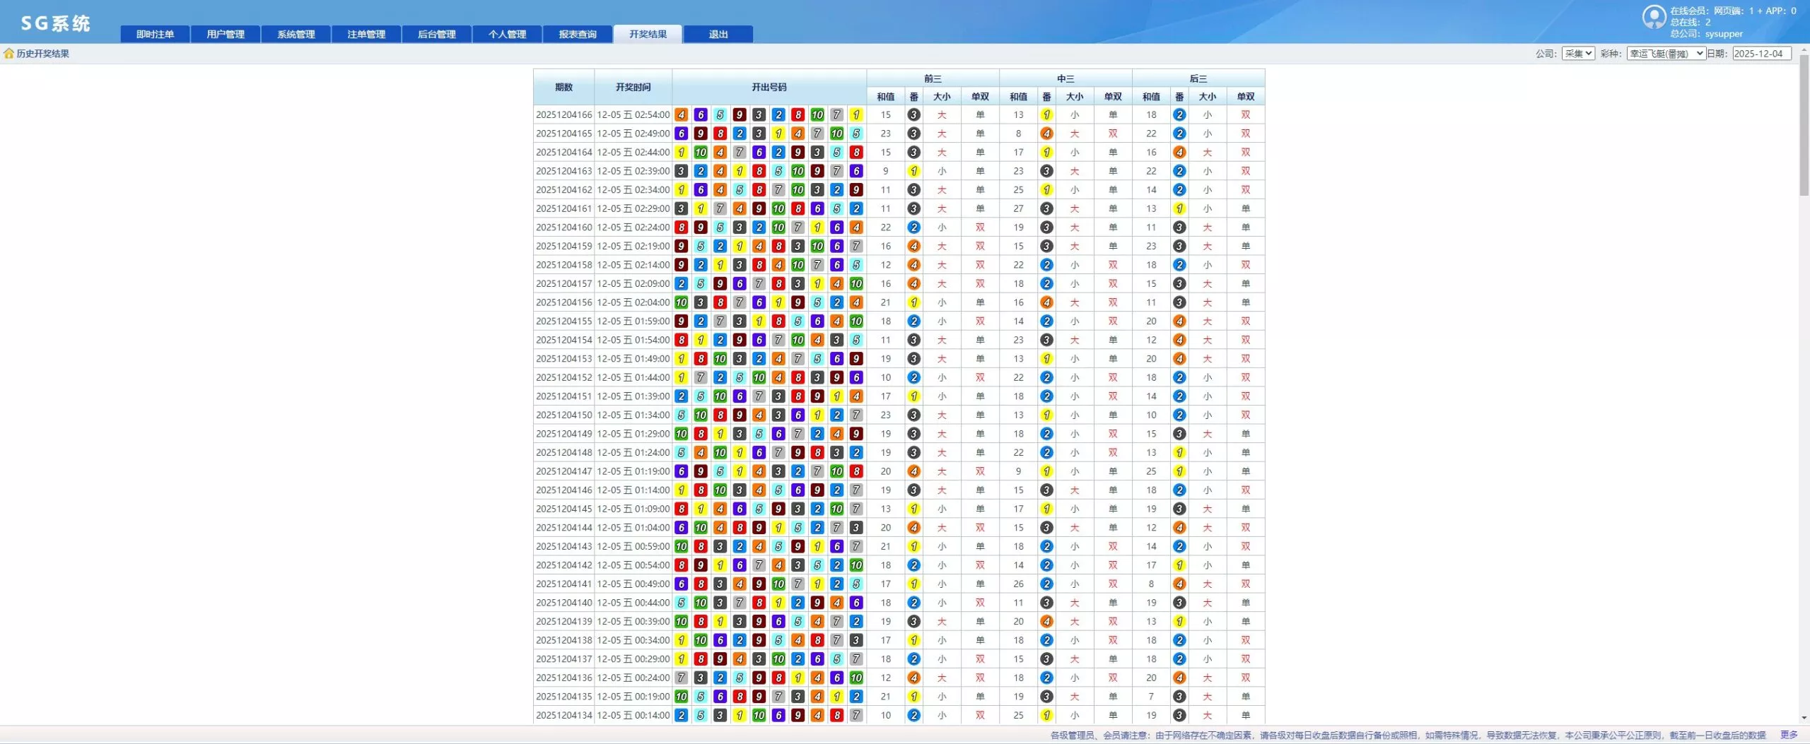Click 前三 番 circle in row 20251204166

tap(913, 114)
